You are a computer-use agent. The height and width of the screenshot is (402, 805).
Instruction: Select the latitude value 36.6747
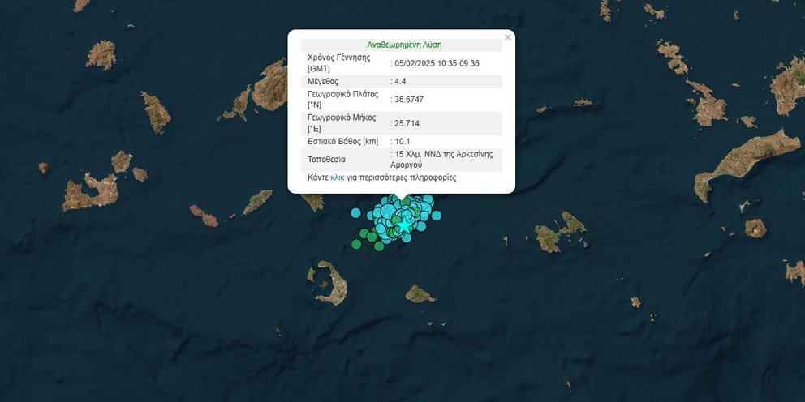point(409,100)
